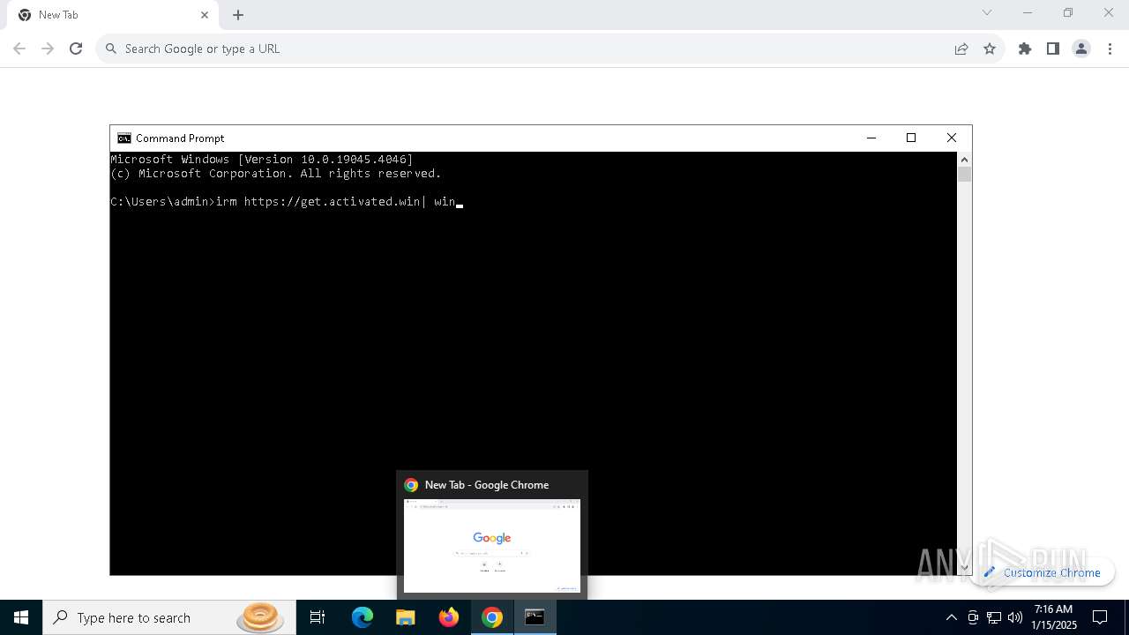Screen dimensions: 1129x635
Task: Open Task View on the taskbar
Action: [318, 617]
